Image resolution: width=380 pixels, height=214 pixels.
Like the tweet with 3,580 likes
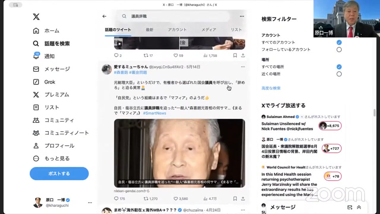[181, 199]
